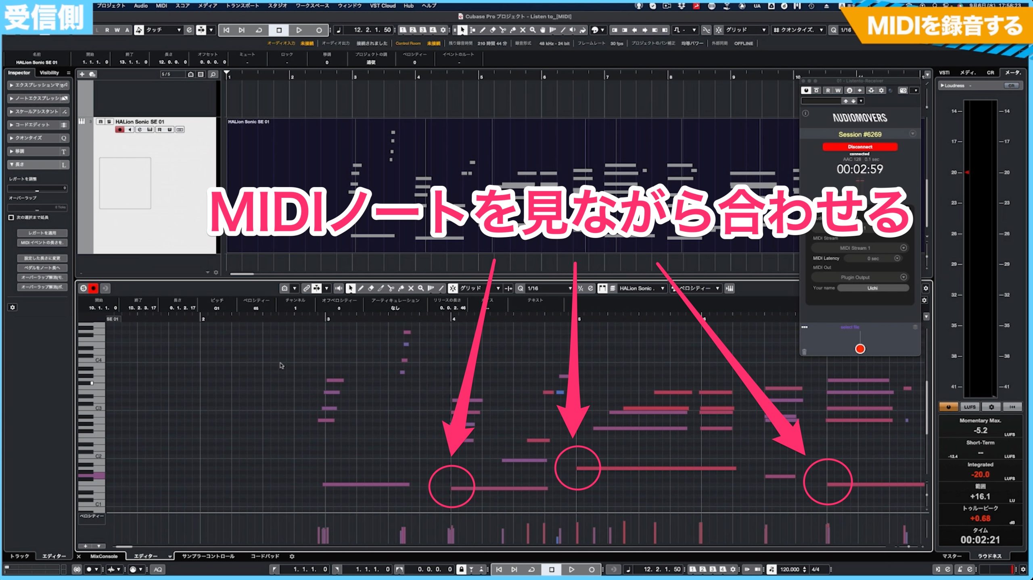Select the Mute tool in Key Editor toolbar

(x=411, y=288)
